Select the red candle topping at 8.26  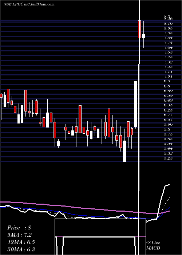(x=139, y=29)
